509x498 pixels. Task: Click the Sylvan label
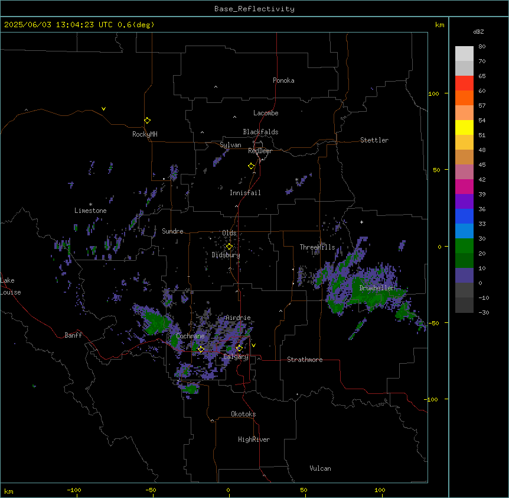pyautogui.click(x=230, y=145)
